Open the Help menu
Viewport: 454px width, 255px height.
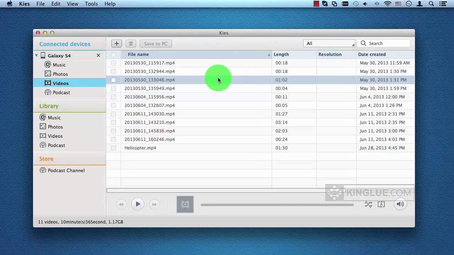[110, 4]
